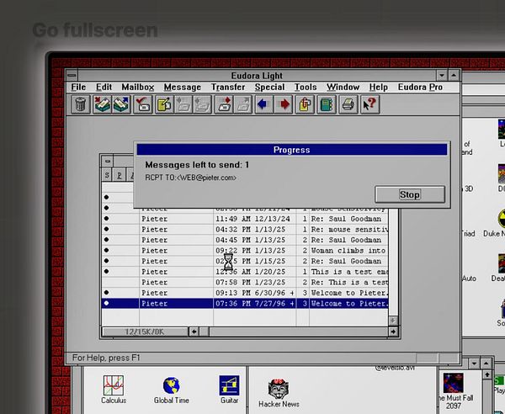Select the 'Re: This is a test' message

coord(245,283)
